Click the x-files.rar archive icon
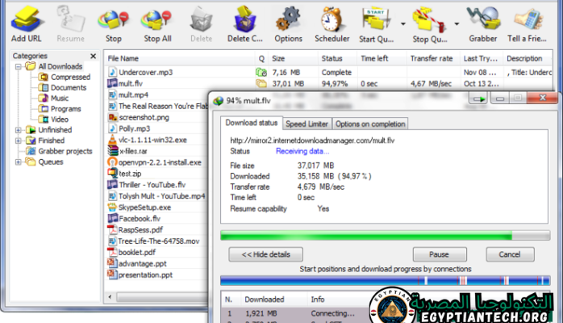This screenshot has height=323, width=563. [113, 151]
